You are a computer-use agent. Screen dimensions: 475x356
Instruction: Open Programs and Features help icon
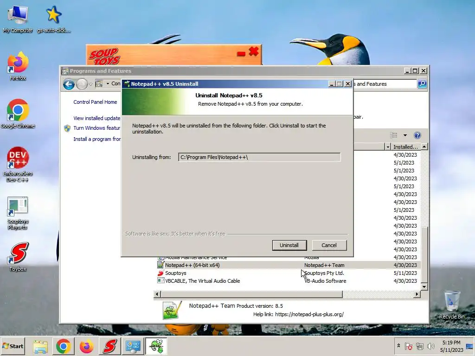[417, 135]
